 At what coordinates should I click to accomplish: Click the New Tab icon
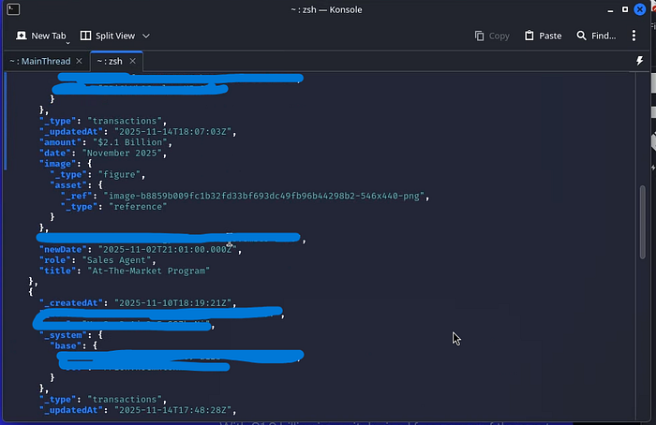tap(22, 36)
